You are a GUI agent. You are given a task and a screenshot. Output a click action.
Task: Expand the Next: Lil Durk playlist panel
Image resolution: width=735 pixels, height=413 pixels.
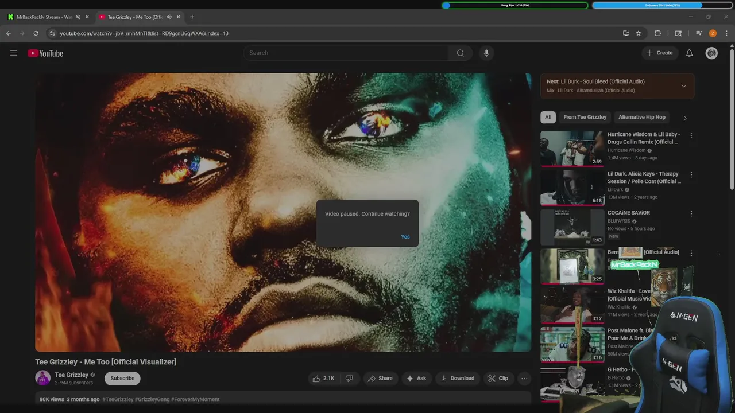pyautogui.click(x=683, y=86)
